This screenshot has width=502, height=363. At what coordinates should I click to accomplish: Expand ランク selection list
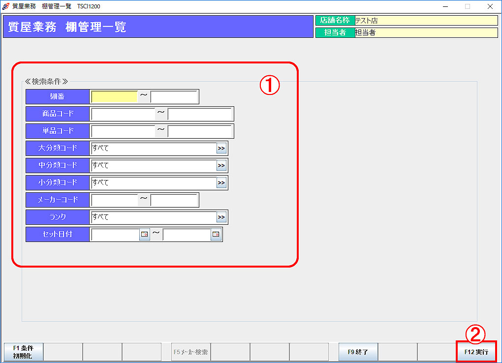coord(221,217)
